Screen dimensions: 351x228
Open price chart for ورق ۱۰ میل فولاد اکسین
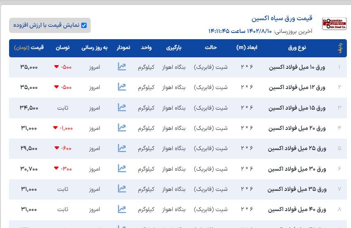122,67
